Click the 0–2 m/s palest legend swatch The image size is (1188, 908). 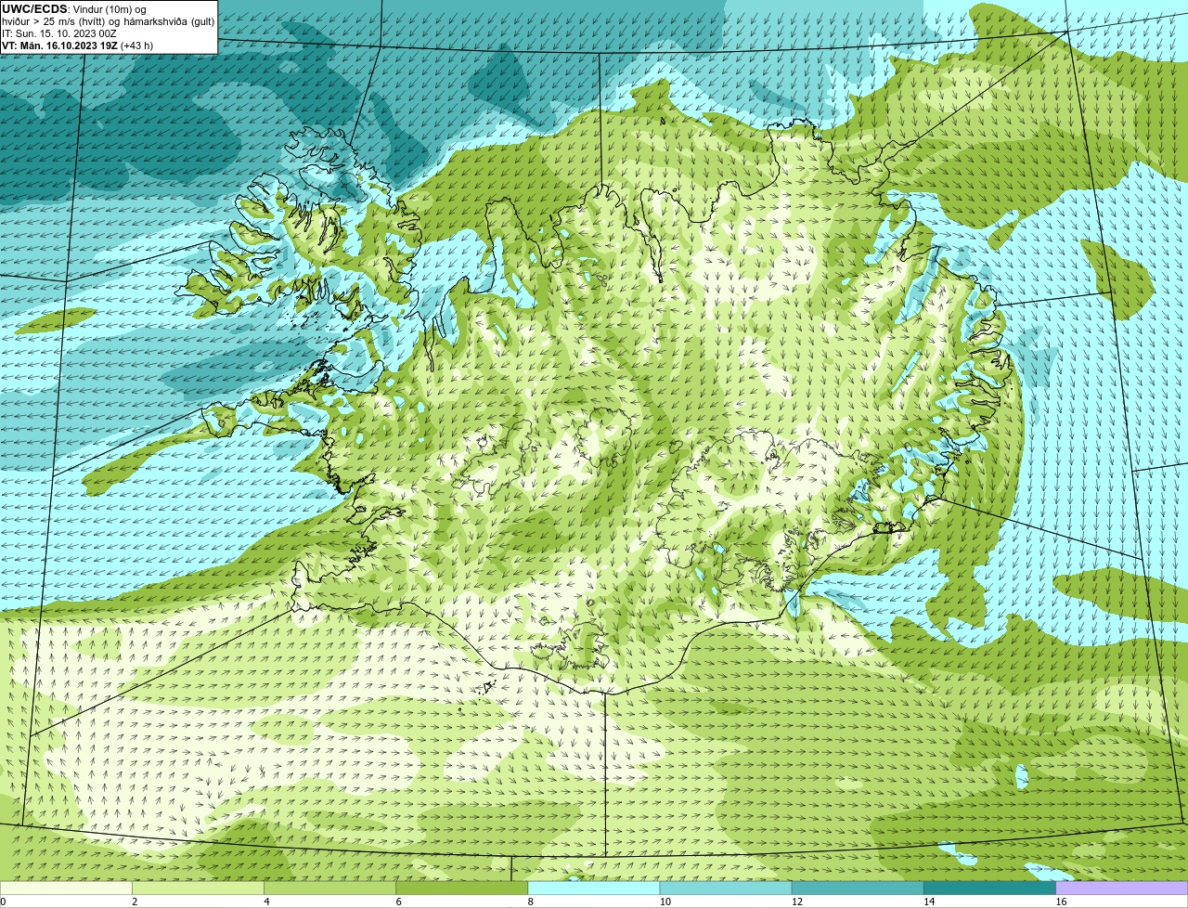[66, 889]
